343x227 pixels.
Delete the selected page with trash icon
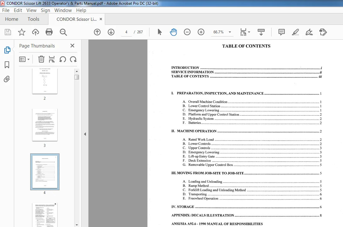41,59
